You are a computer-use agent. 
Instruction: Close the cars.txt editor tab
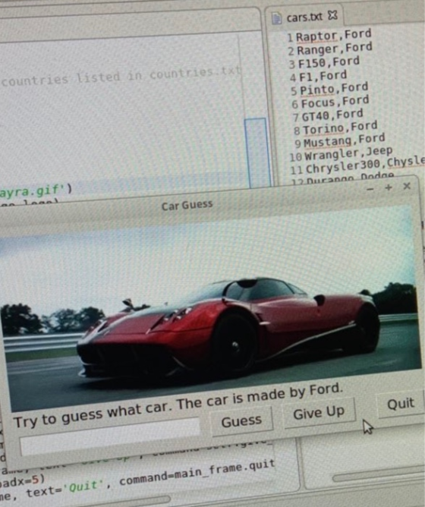point(332,15)
